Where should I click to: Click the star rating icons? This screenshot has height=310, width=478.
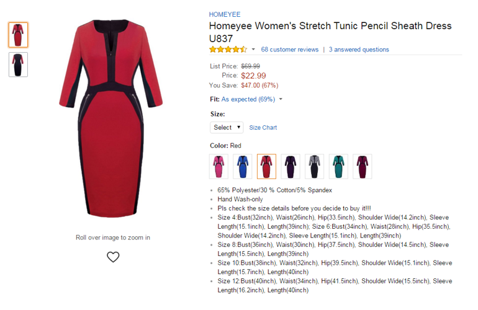coord(228,50)
